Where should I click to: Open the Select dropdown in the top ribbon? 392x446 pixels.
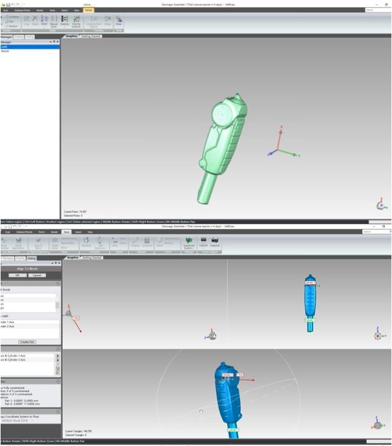tap(45, 21)
